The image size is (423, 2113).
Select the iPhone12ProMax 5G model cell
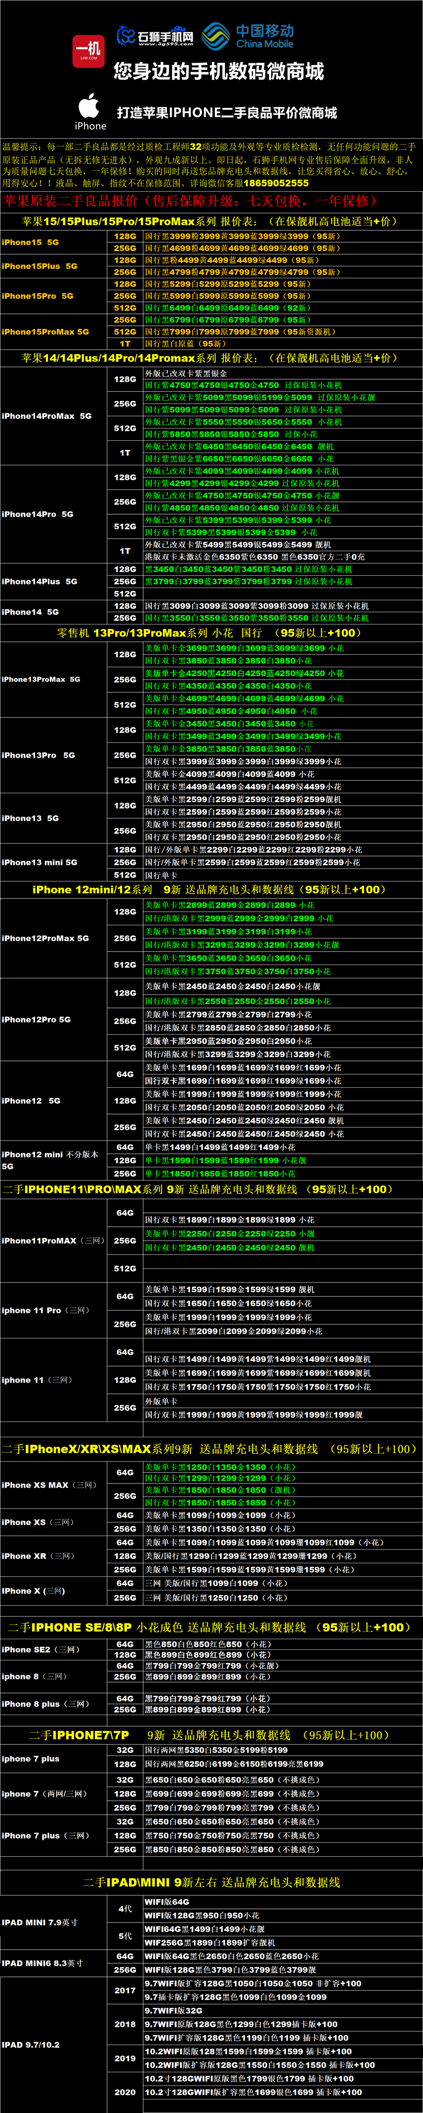[x=54, y=938]
